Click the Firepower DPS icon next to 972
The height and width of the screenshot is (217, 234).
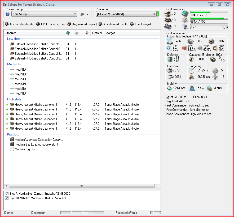(170, 70)
